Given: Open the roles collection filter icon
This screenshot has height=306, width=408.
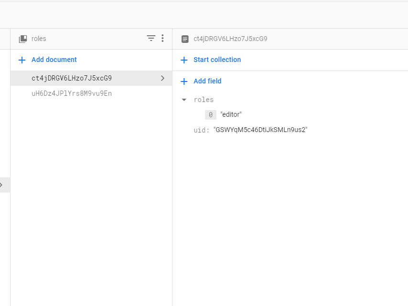Looking at the screenshot, I should [x=151, y=39].
